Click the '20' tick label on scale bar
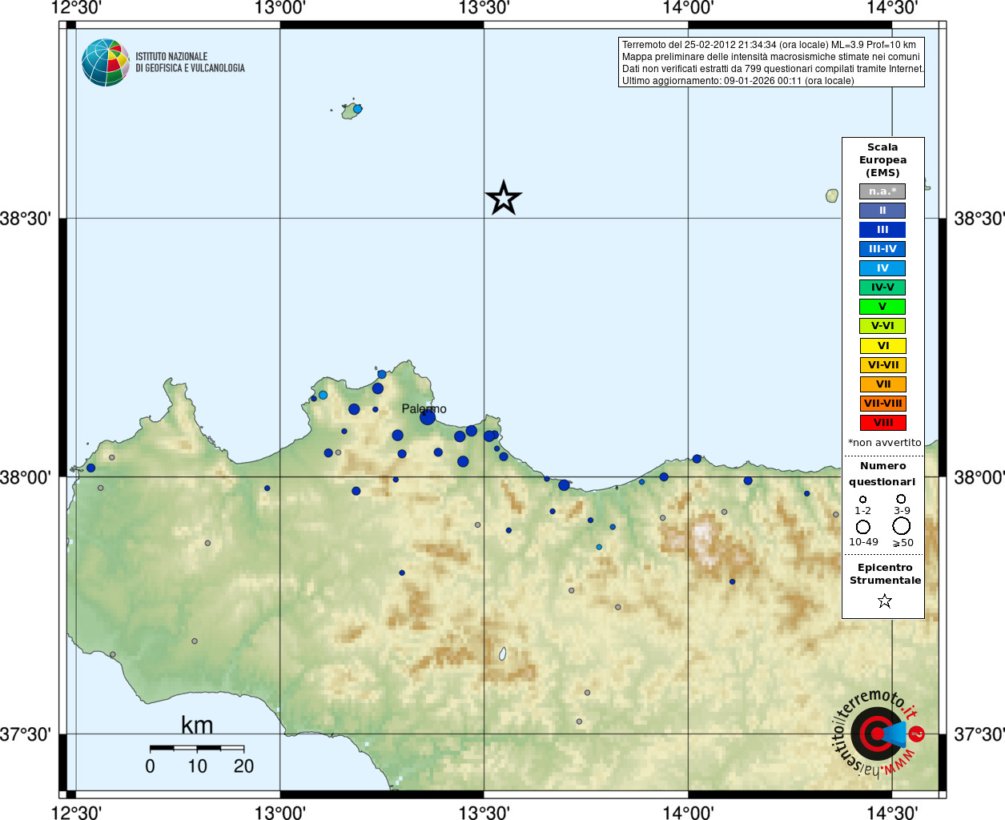 tap(243, 766)
